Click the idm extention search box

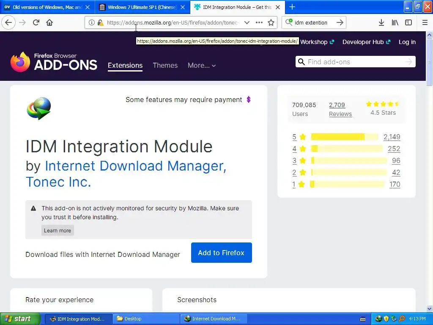[314, 22]
